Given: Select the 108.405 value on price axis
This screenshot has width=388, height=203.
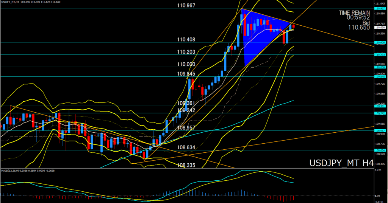Looking at the screenshot, I should (380, 164).
